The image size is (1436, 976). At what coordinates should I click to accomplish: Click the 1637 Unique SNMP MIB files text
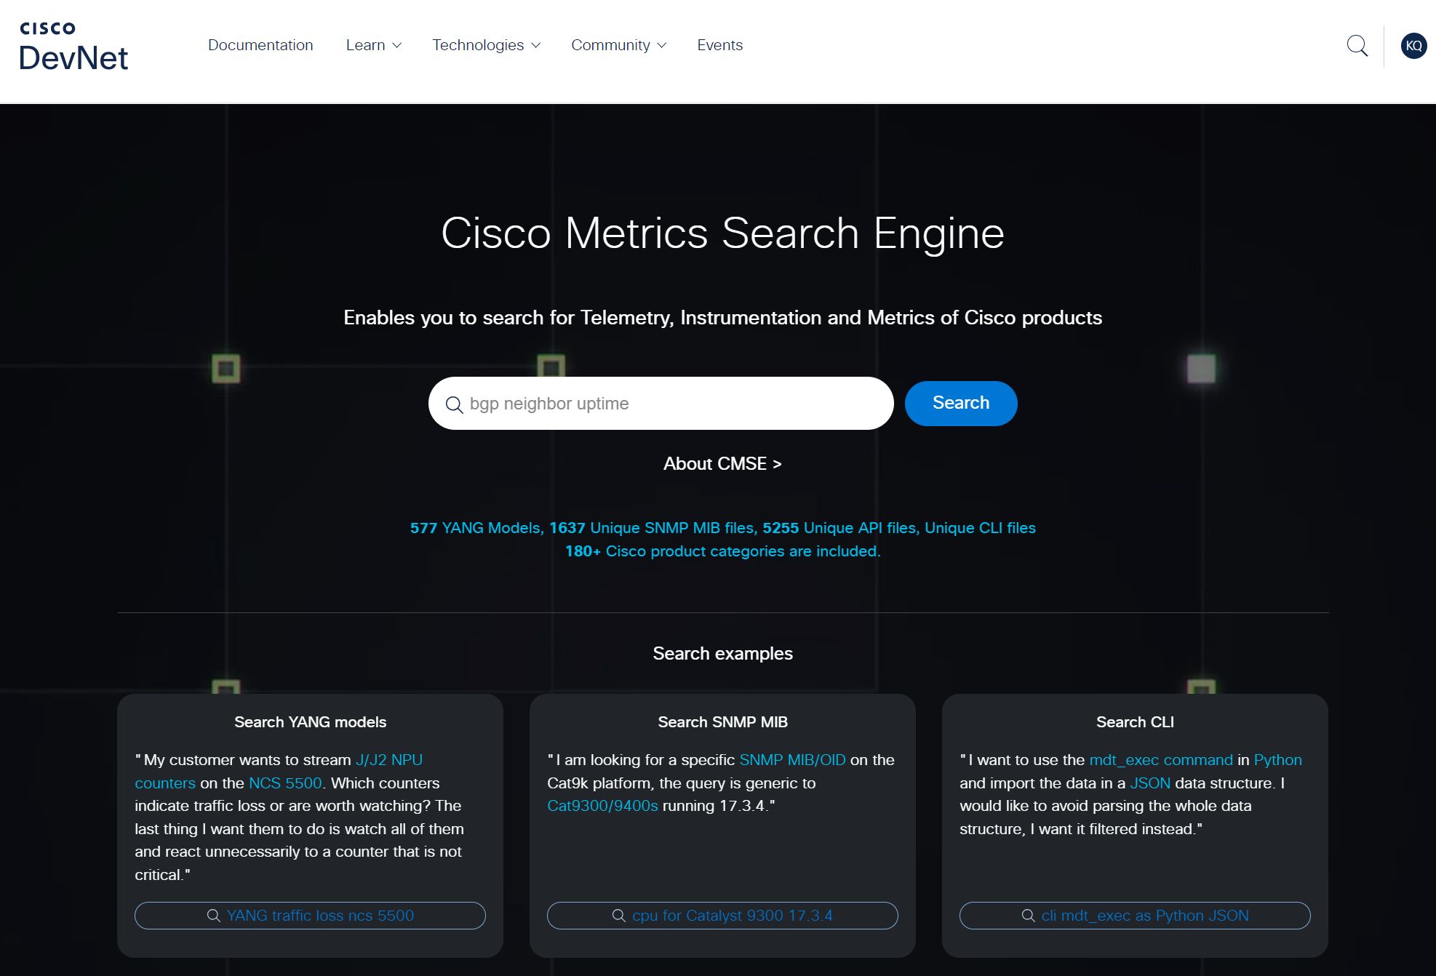[653, 528]
